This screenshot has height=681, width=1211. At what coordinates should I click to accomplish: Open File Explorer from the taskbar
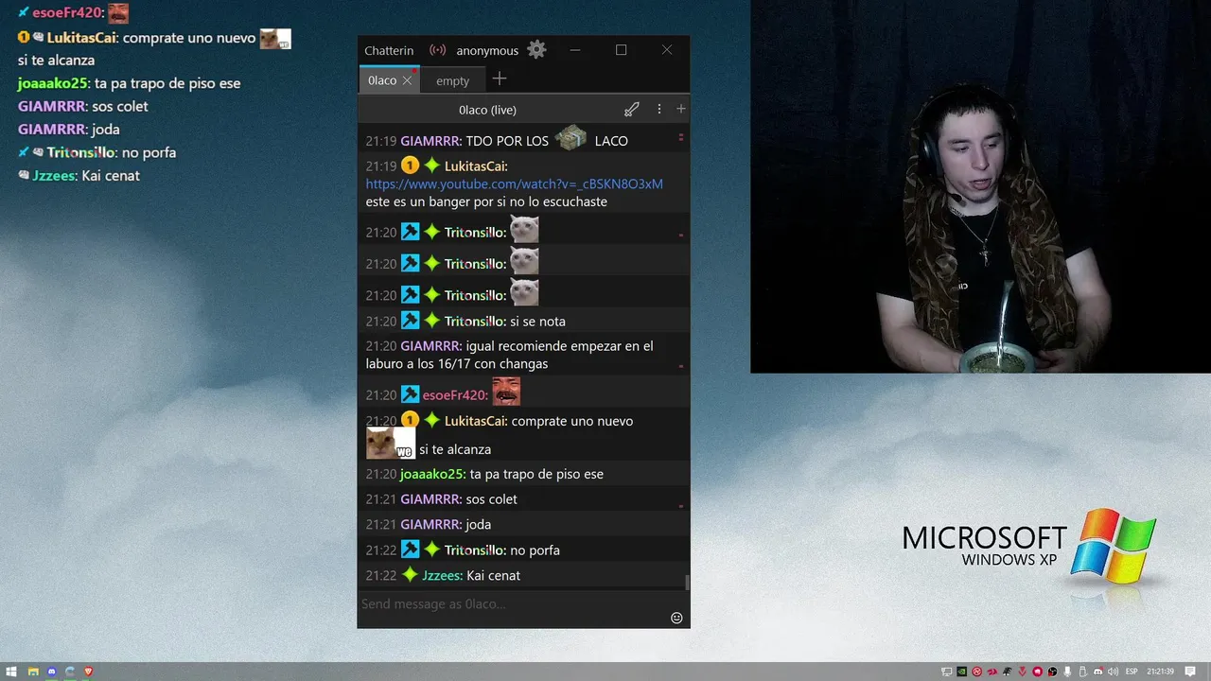33,672
